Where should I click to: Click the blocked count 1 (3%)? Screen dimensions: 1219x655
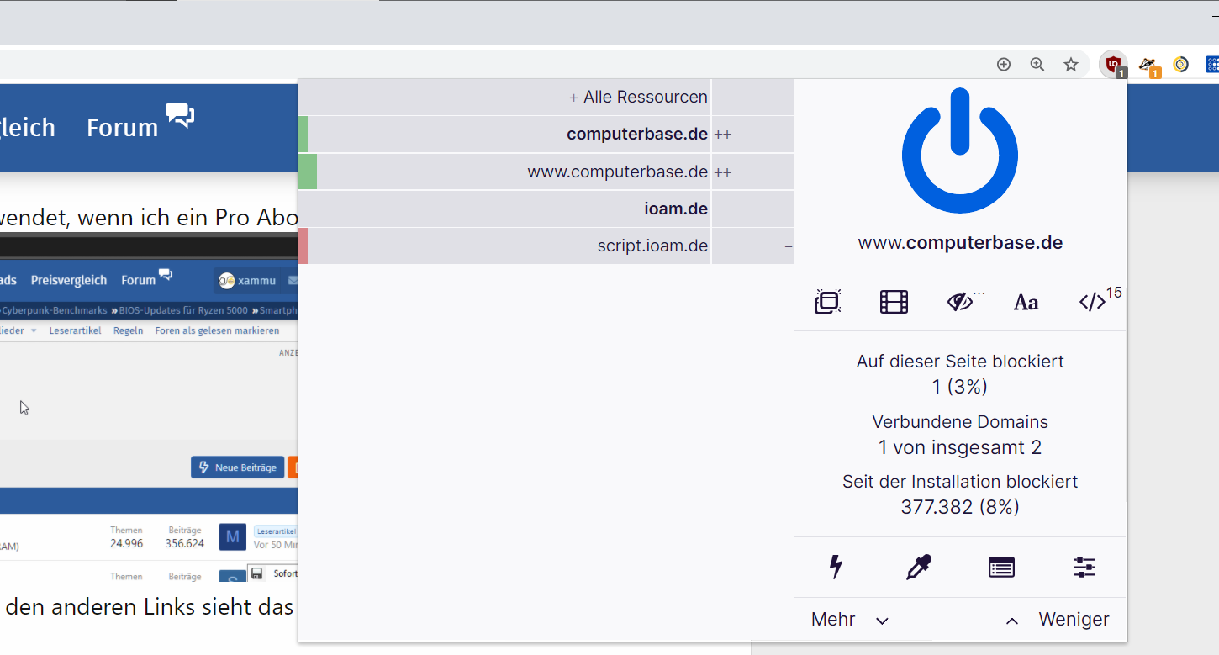[x=960, y=387]
